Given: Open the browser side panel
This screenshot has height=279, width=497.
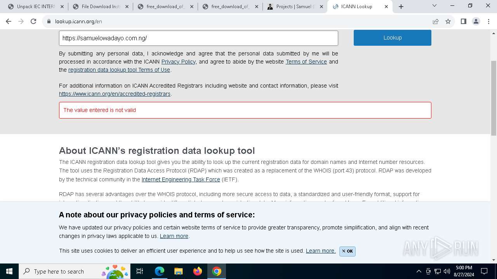Looking at the screenshot, I should [463, 21].
